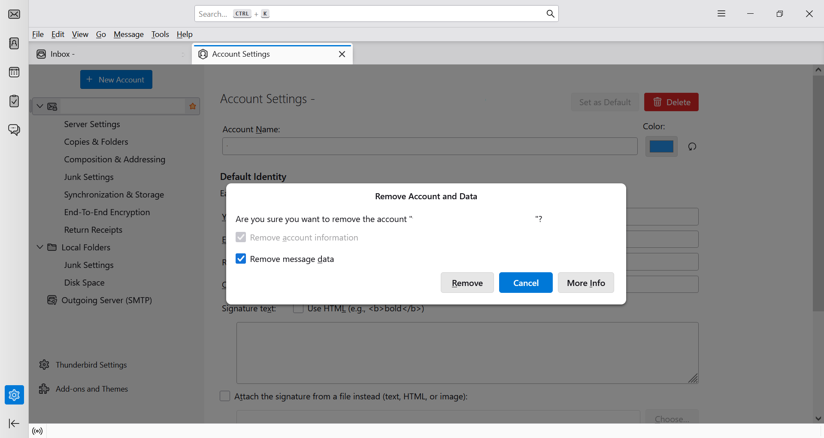824x438 pixels.
Task: Click the Inbox tab icon
Action: (41, 54)
